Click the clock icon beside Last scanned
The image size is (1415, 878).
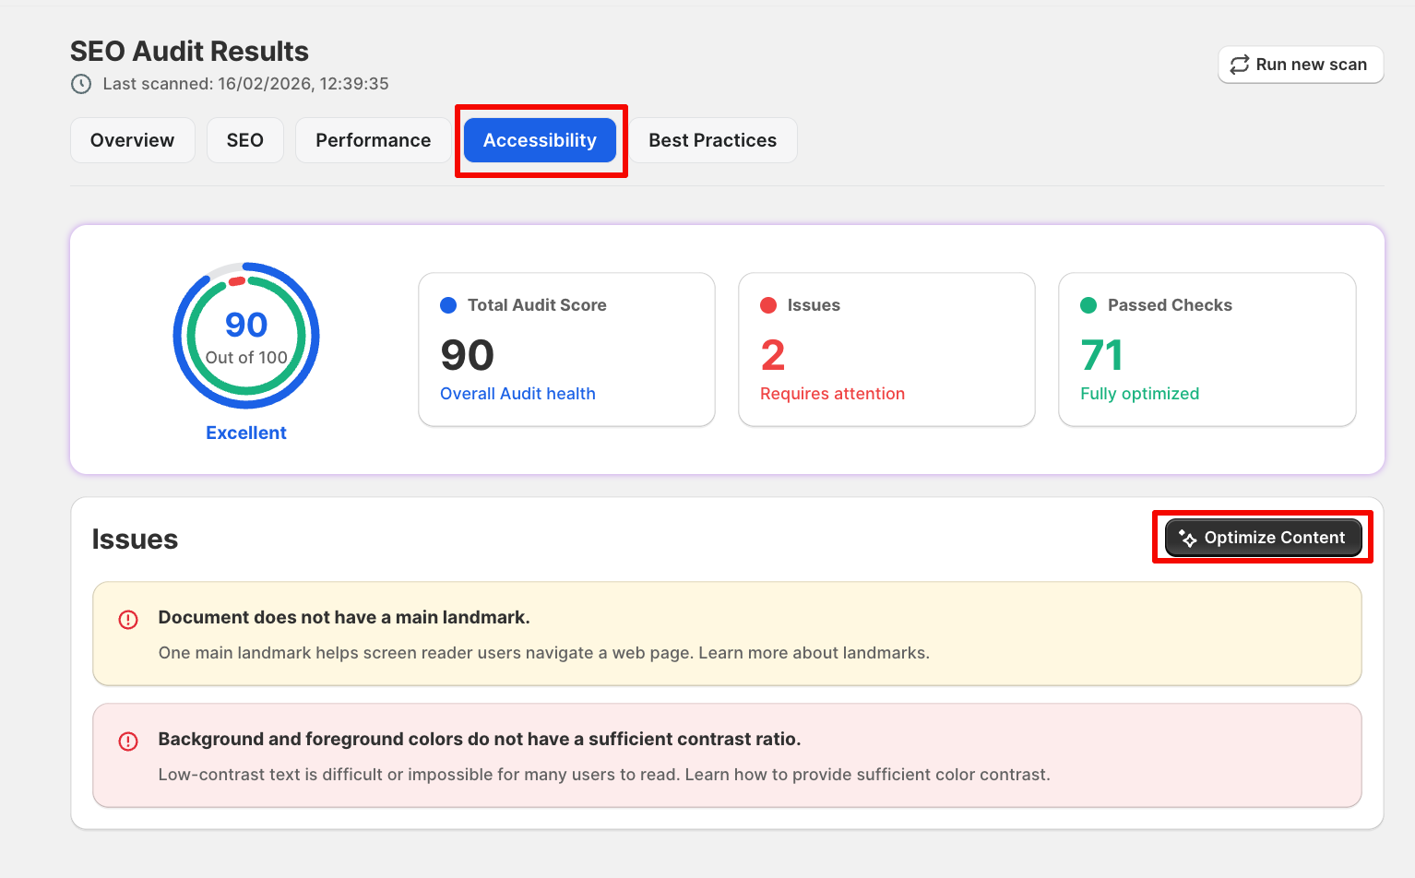(81, 84)
